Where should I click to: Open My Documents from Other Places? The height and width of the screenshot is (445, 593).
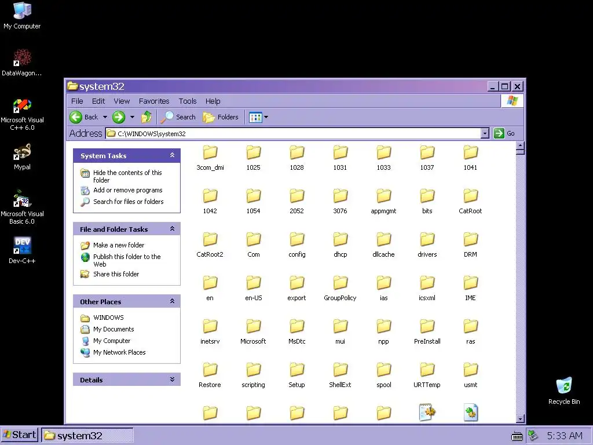114,329
